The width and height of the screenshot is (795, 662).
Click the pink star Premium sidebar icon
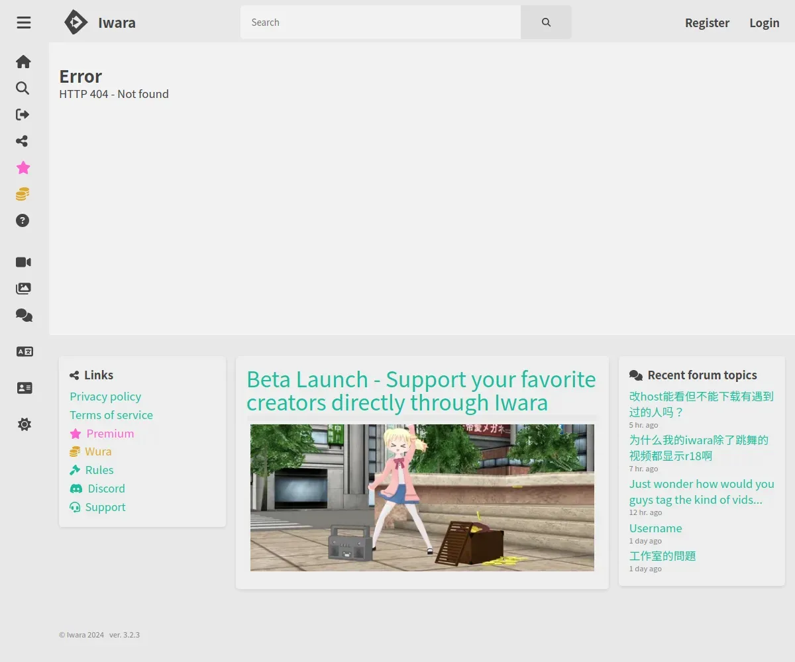(23, 167)
